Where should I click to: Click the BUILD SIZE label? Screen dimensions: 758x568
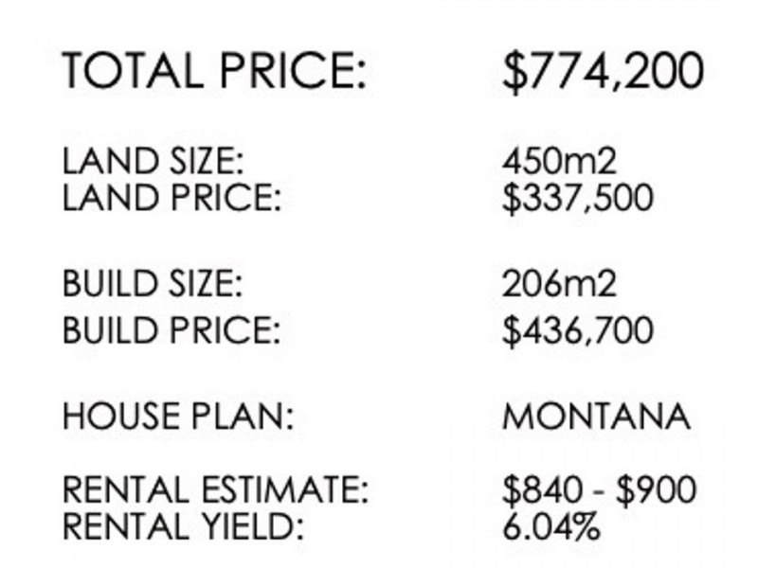(x=153, y=283)
